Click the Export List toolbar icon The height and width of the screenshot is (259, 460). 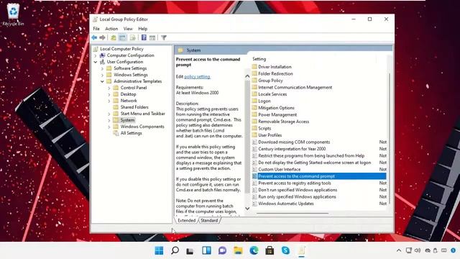tap(132, 37)
